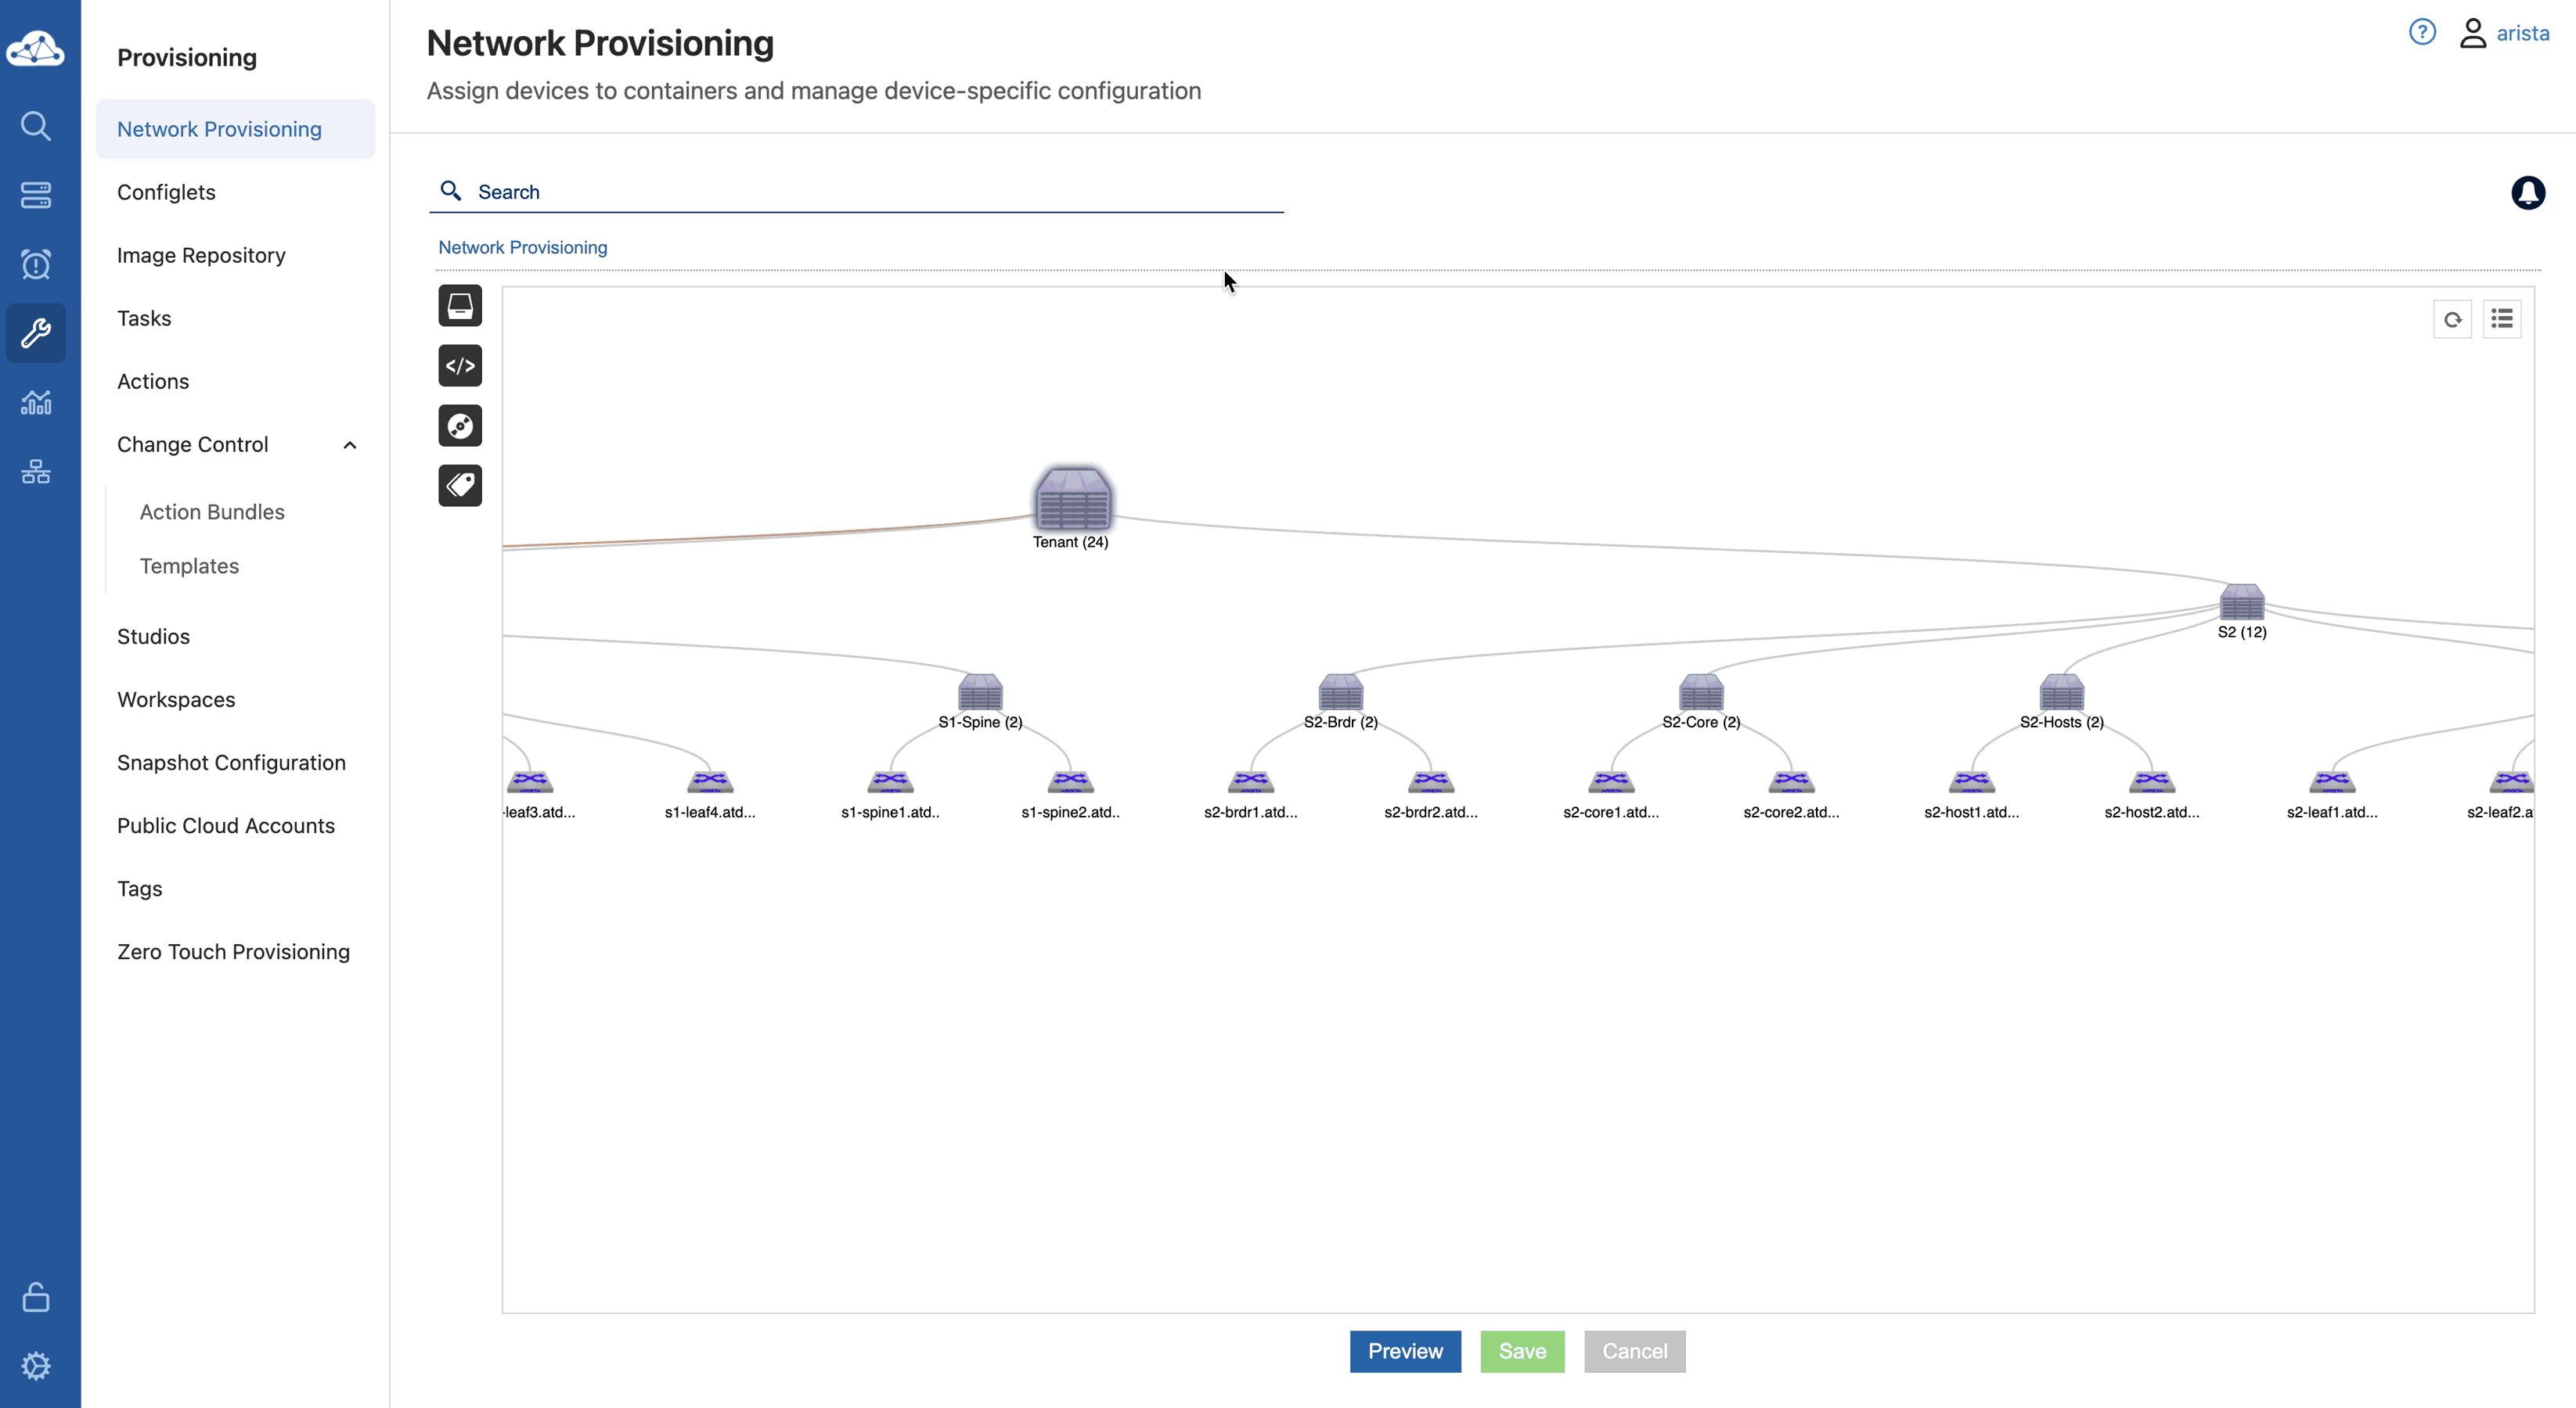The width and height of the screenshot is (2576, 1408).
Task: Open Configlets in the sidebar
Action: [x=166, y=192]
